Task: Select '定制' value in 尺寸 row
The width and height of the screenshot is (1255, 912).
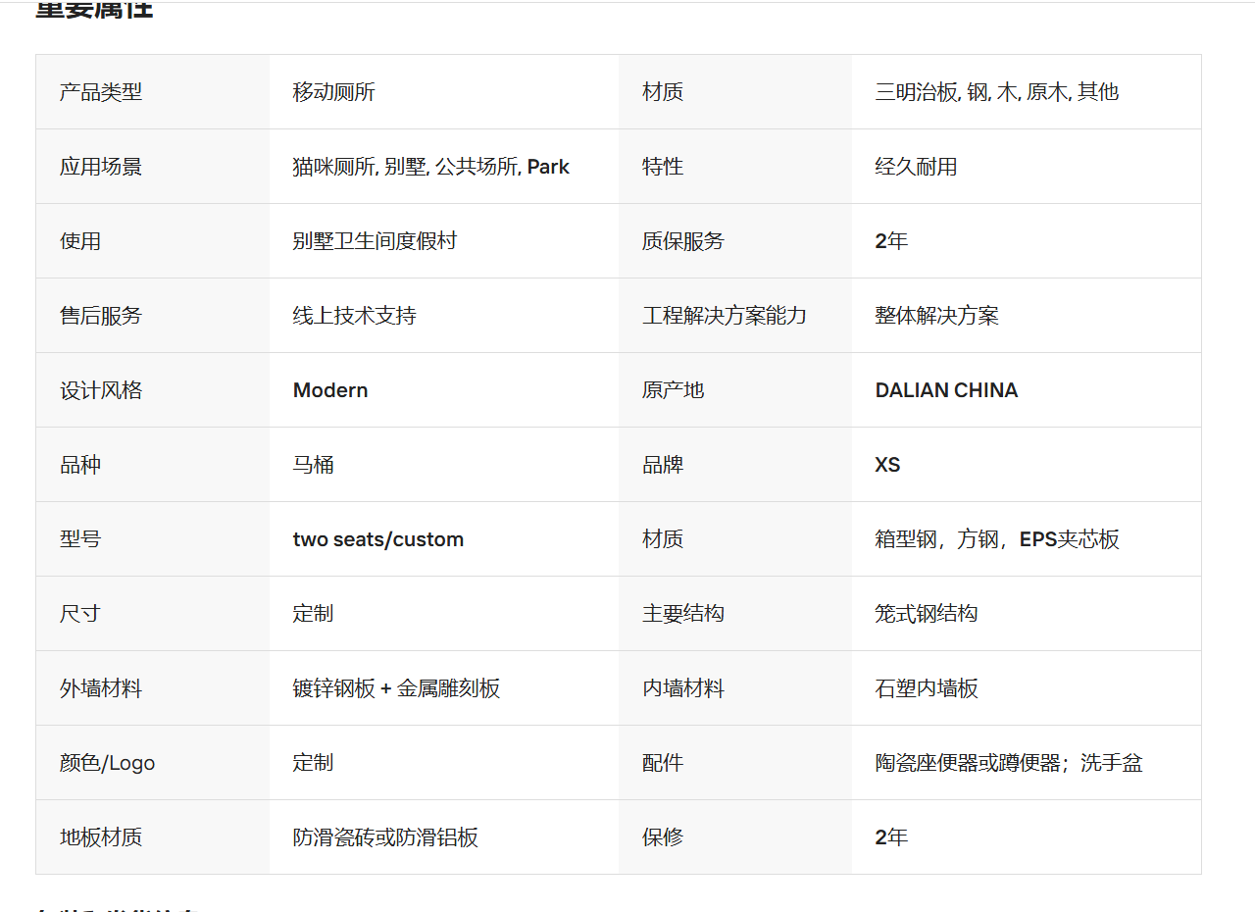Action: click(314, 614)
